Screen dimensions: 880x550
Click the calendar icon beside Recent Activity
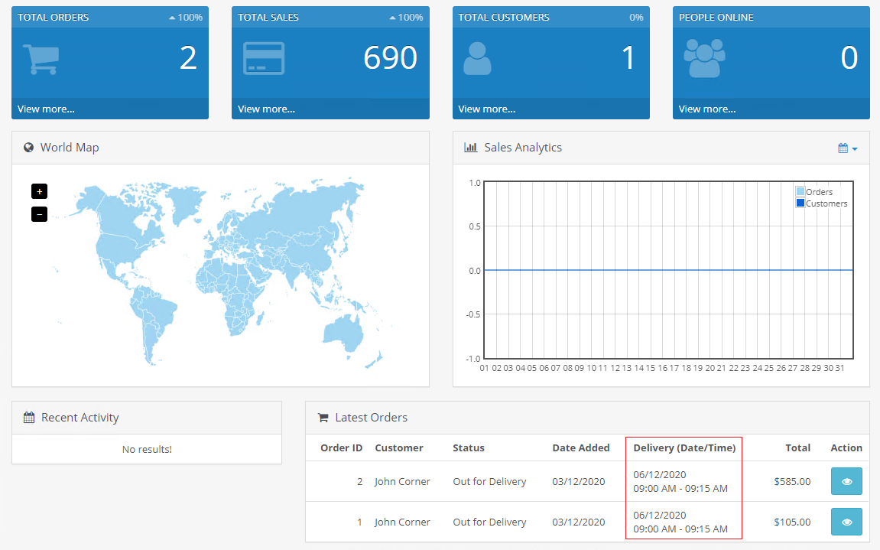pyautogui.click(x=28, y=418)
